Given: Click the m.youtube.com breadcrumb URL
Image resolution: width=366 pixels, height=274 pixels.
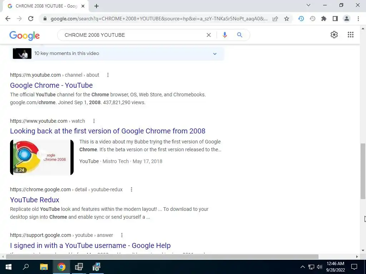Looking at the screenshot, I should point(55,75).
